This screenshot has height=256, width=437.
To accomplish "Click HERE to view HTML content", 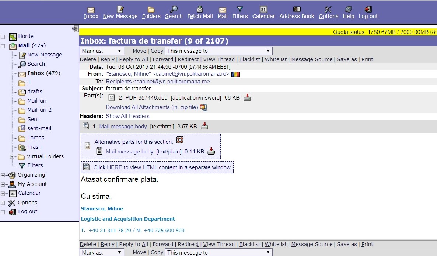I will [x=114, y=167].
